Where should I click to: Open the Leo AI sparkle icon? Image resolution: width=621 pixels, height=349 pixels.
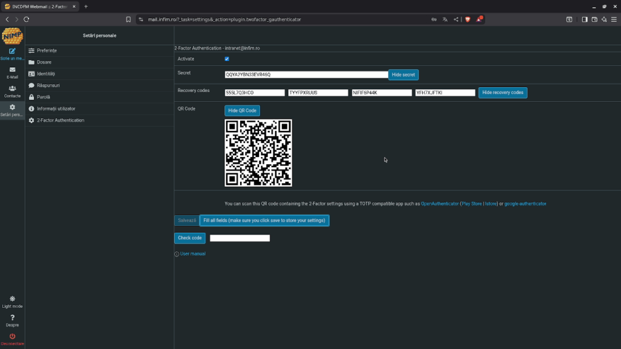coord(605,19)
